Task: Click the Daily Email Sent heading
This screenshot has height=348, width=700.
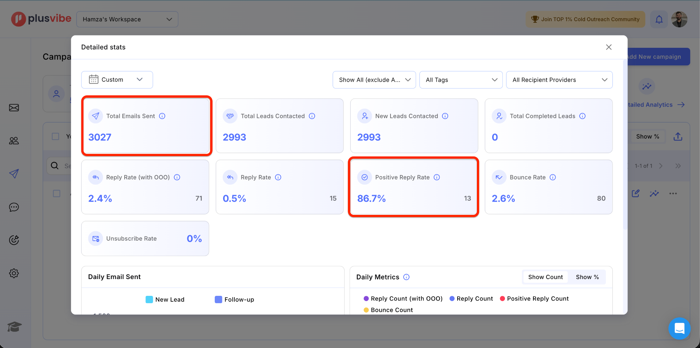Action: [114, 277]
